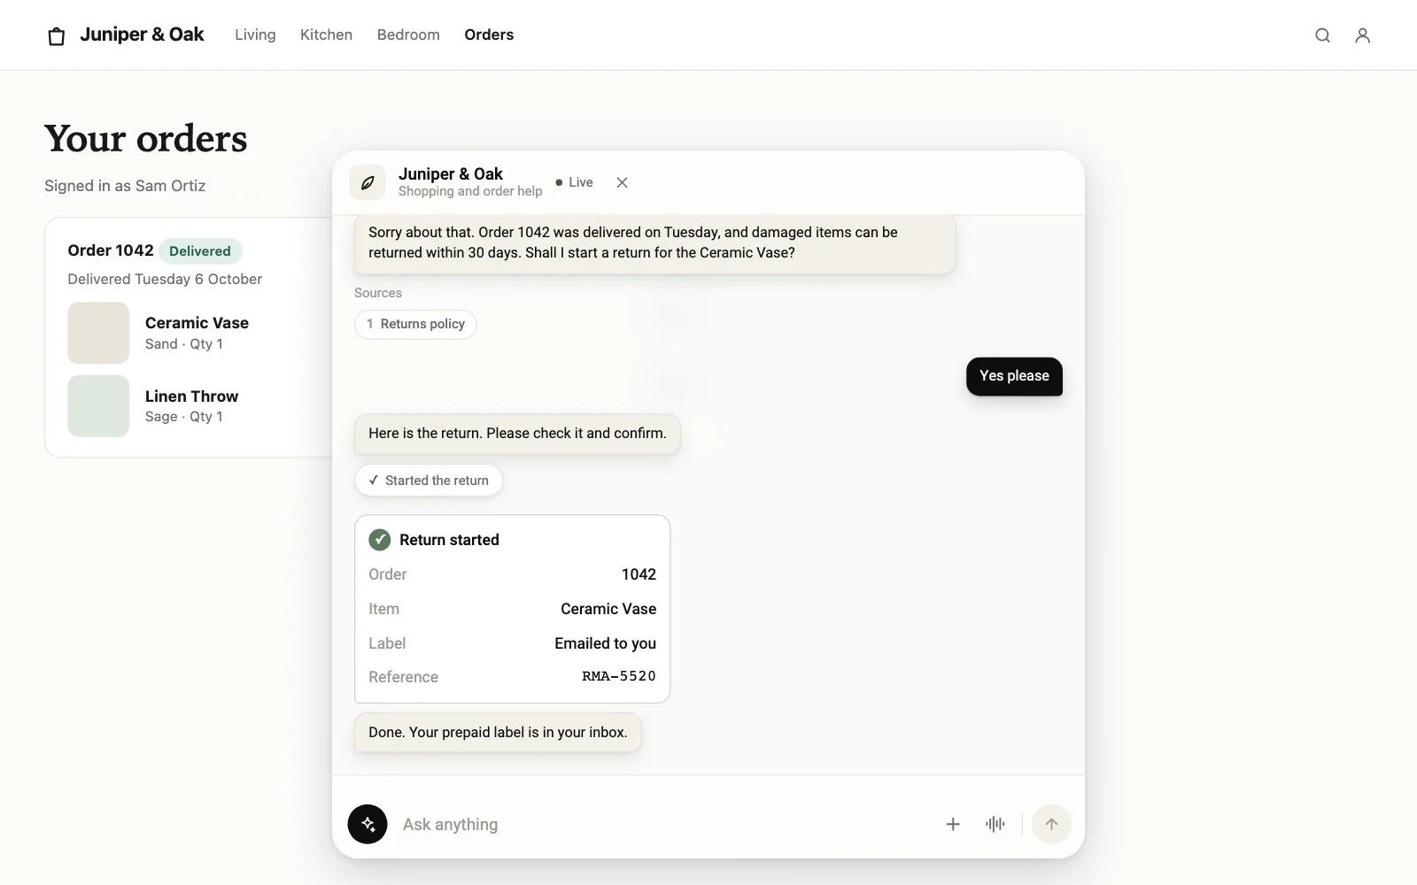1417x885 pixels.
Task: Focus the Ask anything input field
Action: (664, 824)
